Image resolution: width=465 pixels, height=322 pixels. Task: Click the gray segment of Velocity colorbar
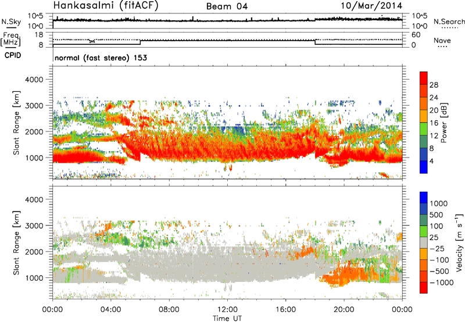[x=424, y=243]
